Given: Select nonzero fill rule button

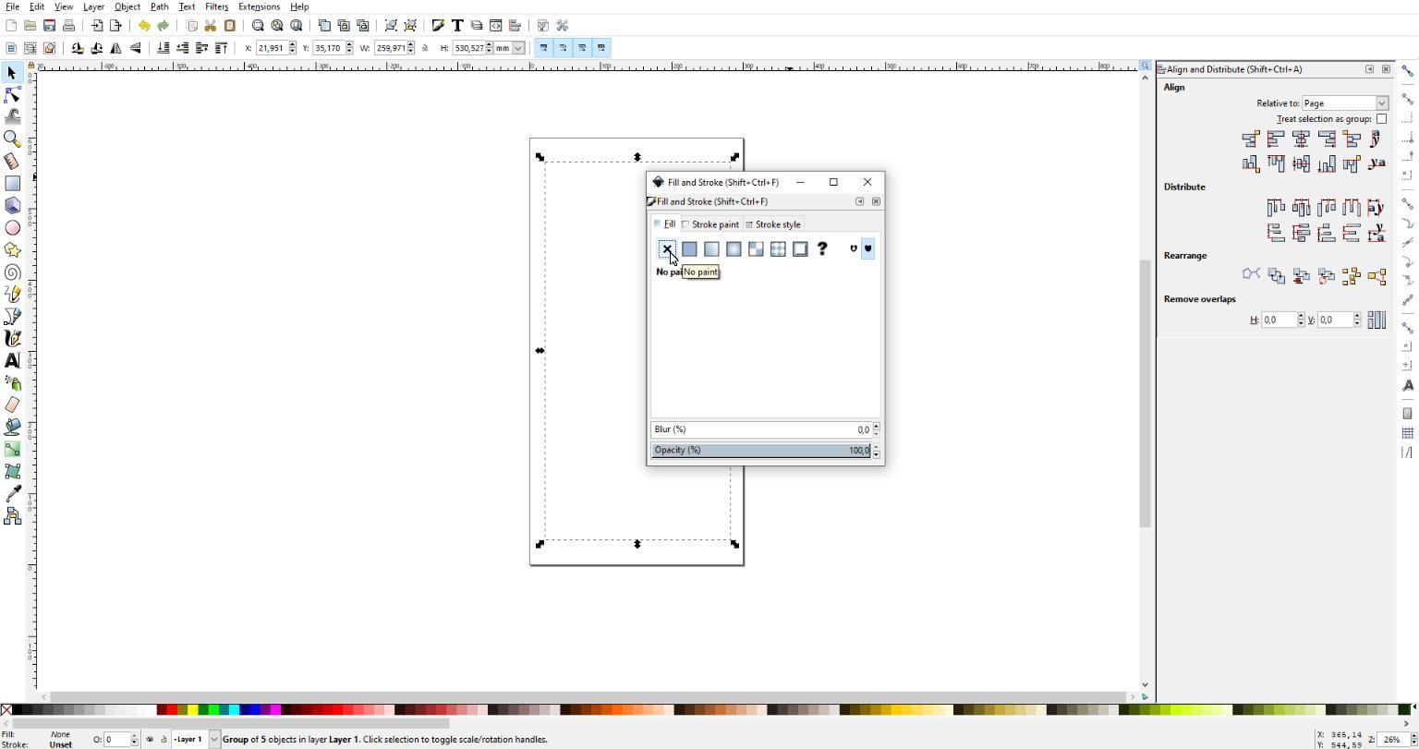Looking at the screenshot, I should pyautogui.click(x=867, y=248).
